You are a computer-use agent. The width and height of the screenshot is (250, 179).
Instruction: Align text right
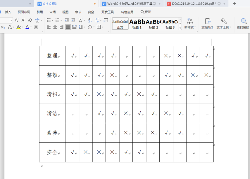click(x=61, y=27)
